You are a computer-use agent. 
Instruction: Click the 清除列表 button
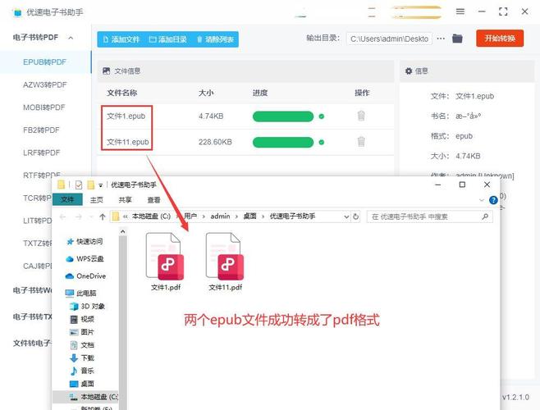pos(215,39)
